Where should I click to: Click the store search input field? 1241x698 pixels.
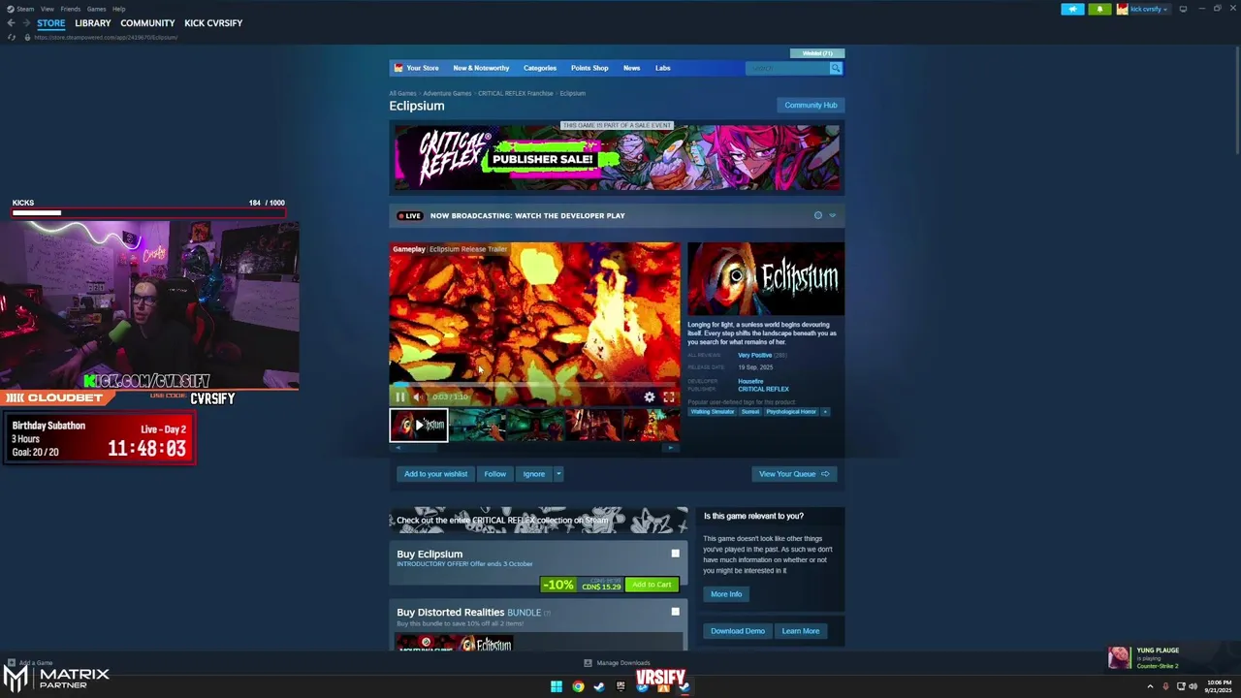[x=786, y=68]
